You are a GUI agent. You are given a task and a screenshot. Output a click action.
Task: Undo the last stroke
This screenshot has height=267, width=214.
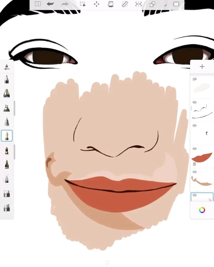pos(50,4)
